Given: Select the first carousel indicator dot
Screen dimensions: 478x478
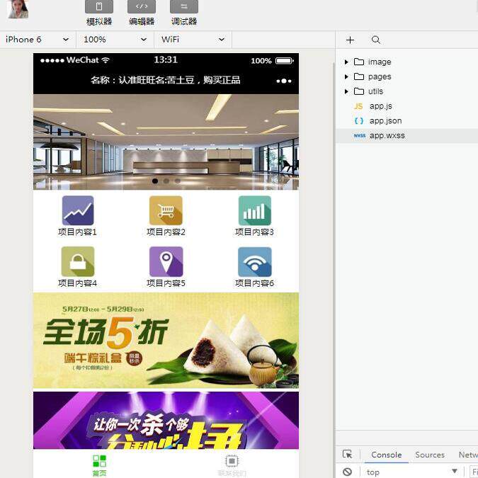Looking at the screenshot, I should (x=155, y=181).
